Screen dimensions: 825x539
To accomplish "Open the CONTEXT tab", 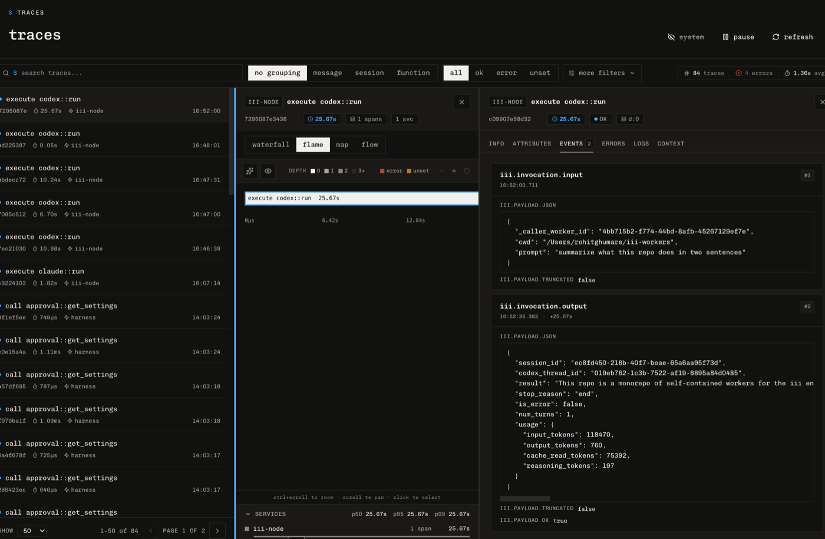I will (x=671, y=144).
